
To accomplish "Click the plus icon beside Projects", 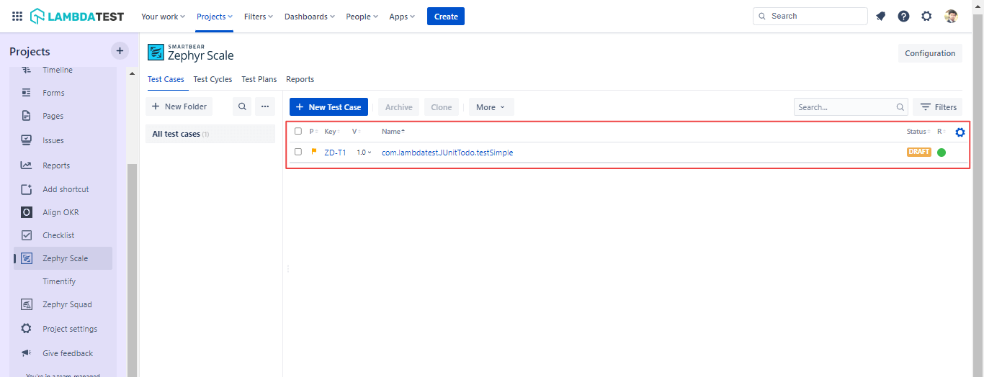I will (x=120, y=51).
